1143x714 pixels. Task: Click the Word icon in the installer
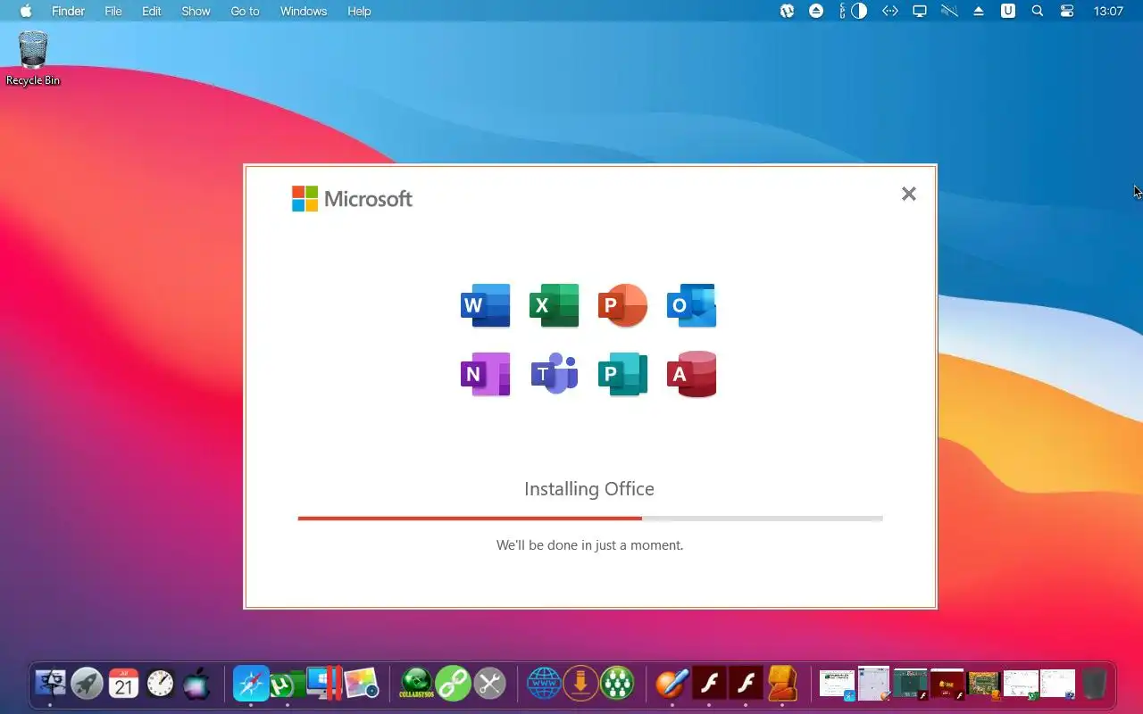point(485,305)
